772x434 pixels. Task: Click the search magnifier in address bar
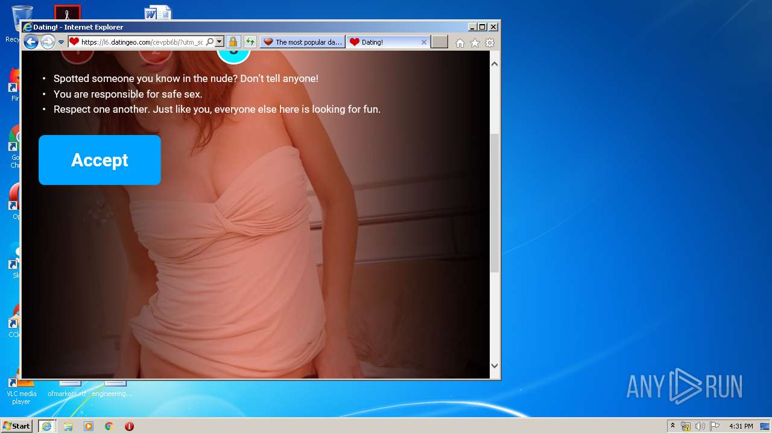pyautogui.click(x=210, y=42)
